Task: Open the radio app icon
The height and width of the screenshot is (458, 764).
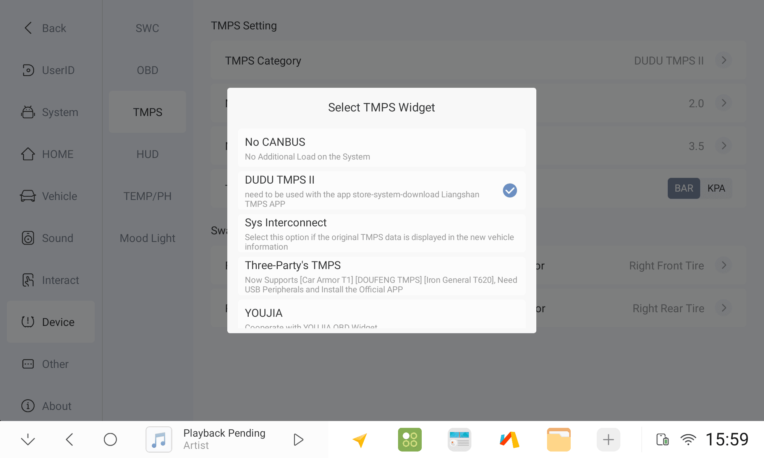Action: (460, 440)
